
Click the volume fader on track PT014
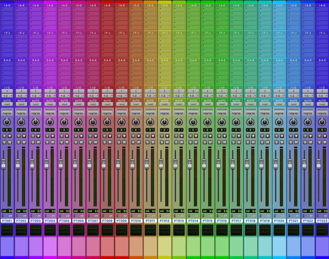(190, 164)
